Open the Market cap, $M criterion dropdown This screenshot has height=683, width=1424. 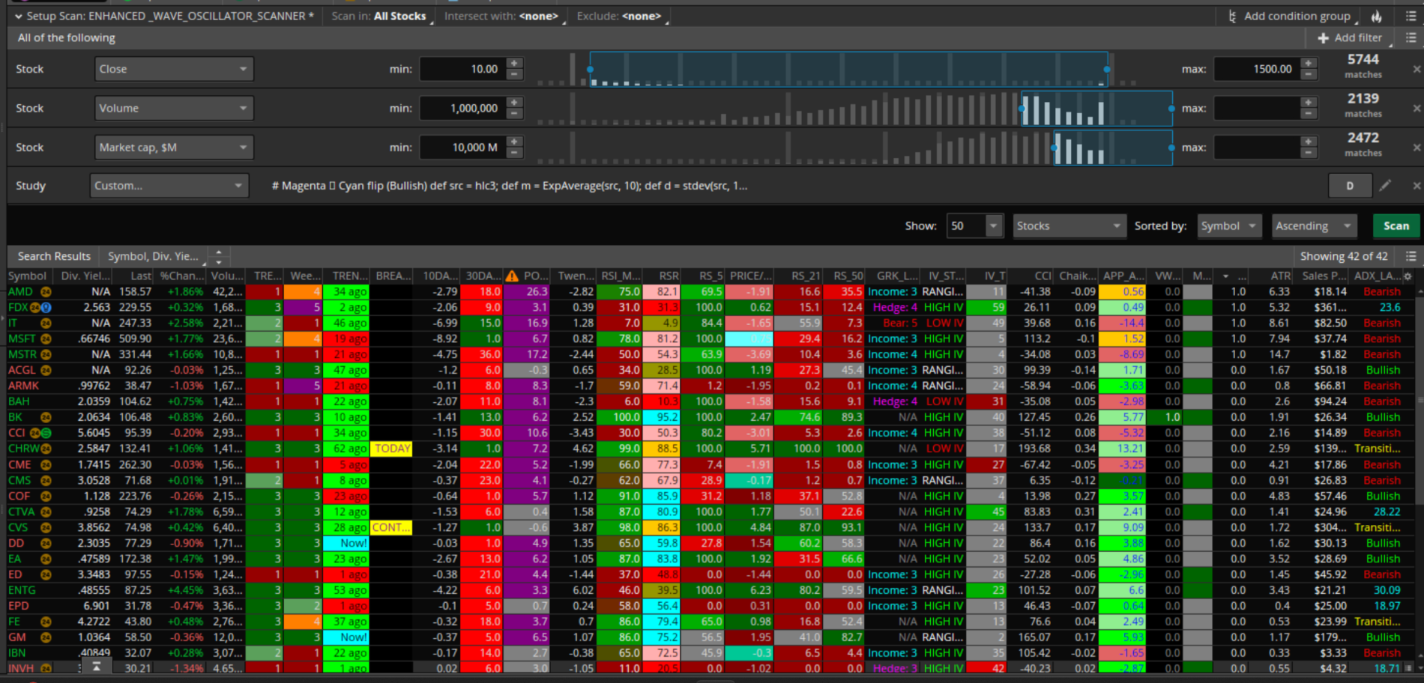(174, 148)
